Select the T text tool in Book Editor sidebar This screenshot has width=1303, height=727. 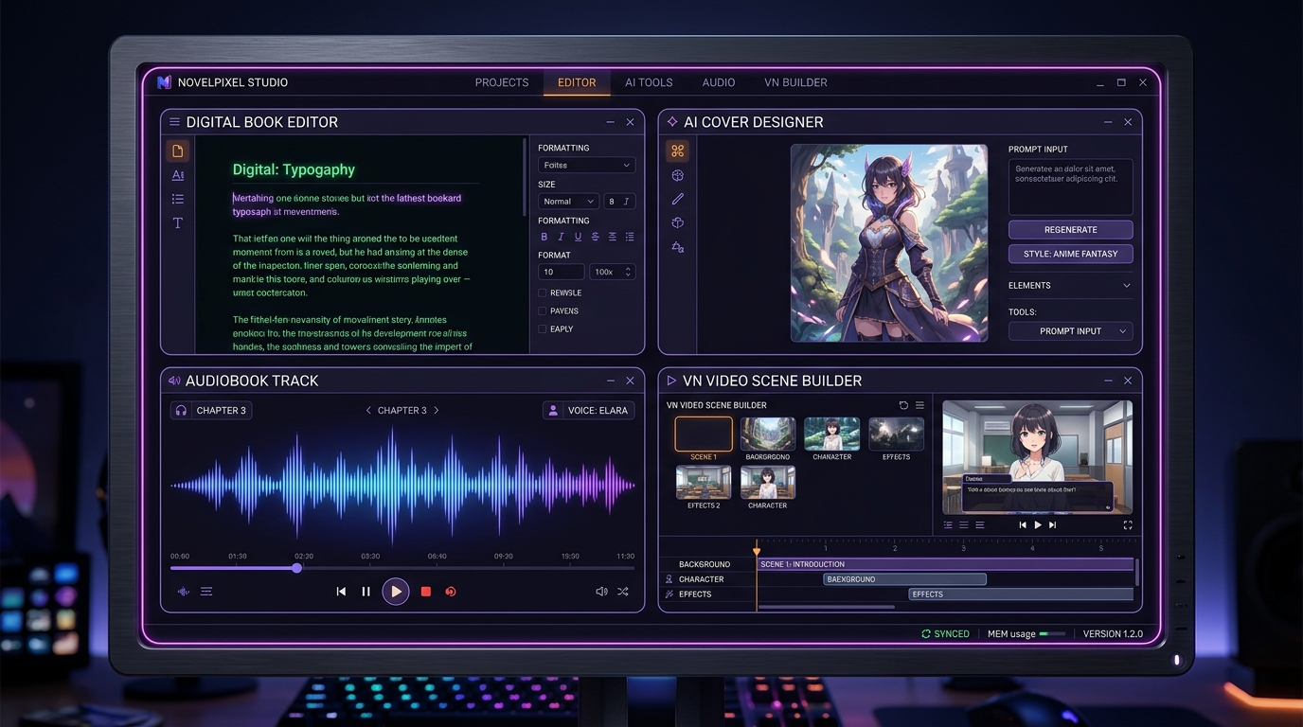(x=177, y=222)
